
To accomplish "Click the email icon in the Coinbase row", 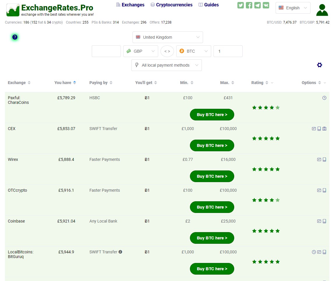I will [x=319, y=221].
